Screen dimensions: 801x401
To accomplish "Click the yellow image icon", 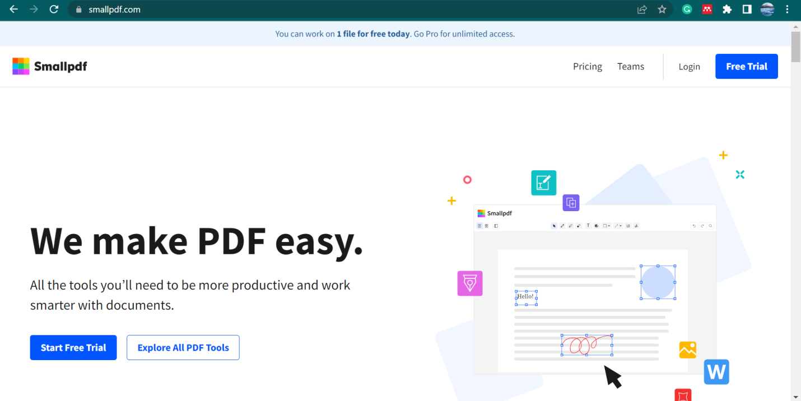I will click(x=687, y=350).
